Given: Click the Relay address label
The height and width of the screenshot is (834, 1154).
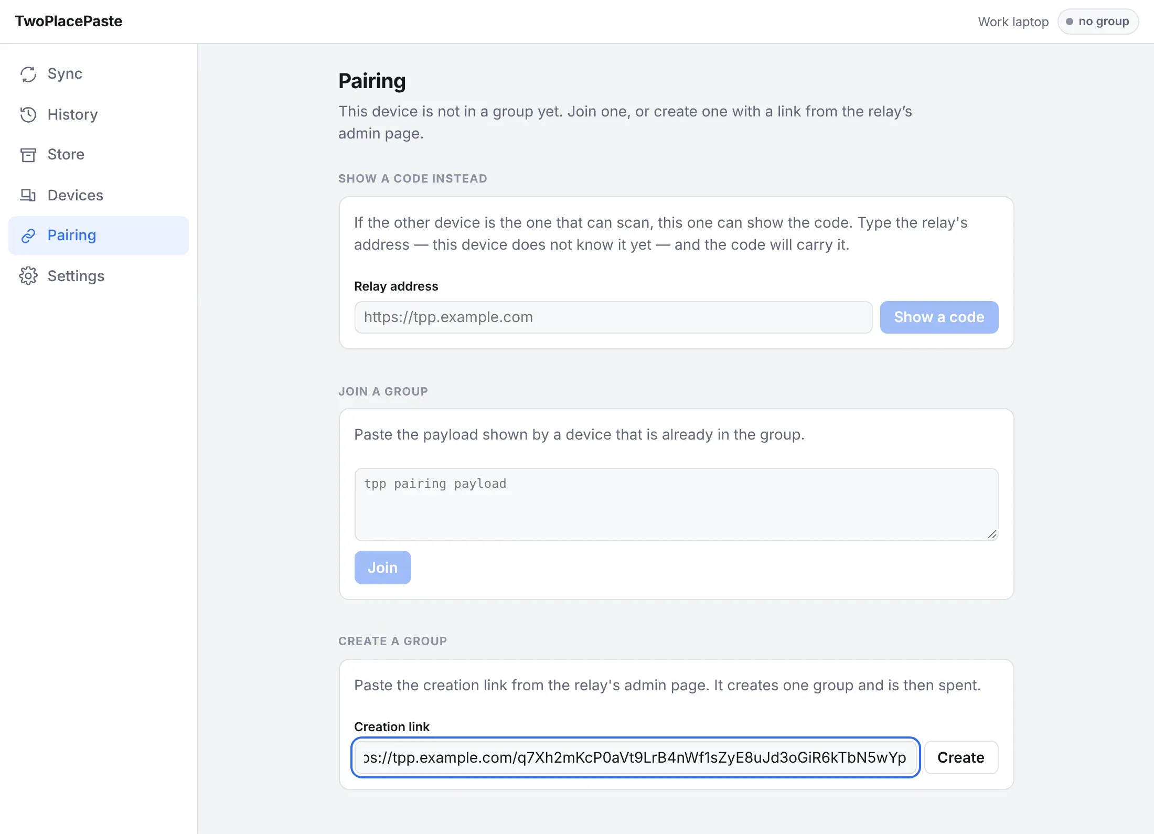Looking at the screenshot, I should tap(396, 286).
